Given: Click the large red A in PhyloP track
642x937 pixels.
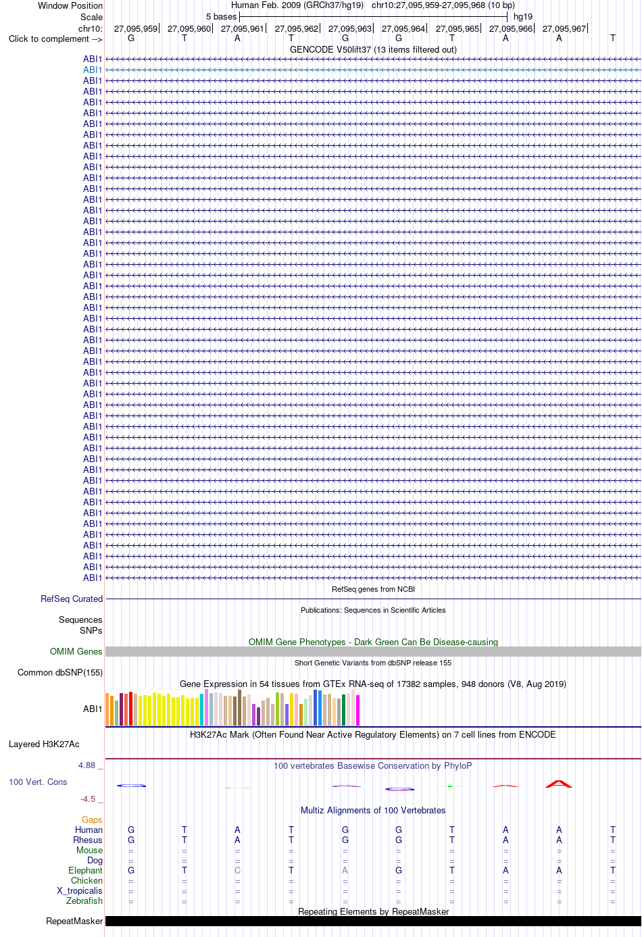Looking at the screenshot, I should point(559,784).
